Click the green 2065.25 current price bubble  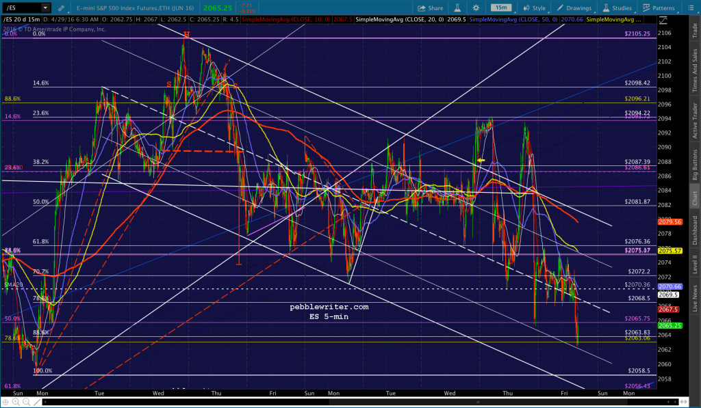tap(670, 325)
